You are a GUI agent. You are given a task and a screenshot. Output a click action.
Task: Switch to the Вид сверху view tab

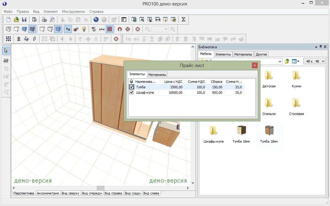[70, 193]
